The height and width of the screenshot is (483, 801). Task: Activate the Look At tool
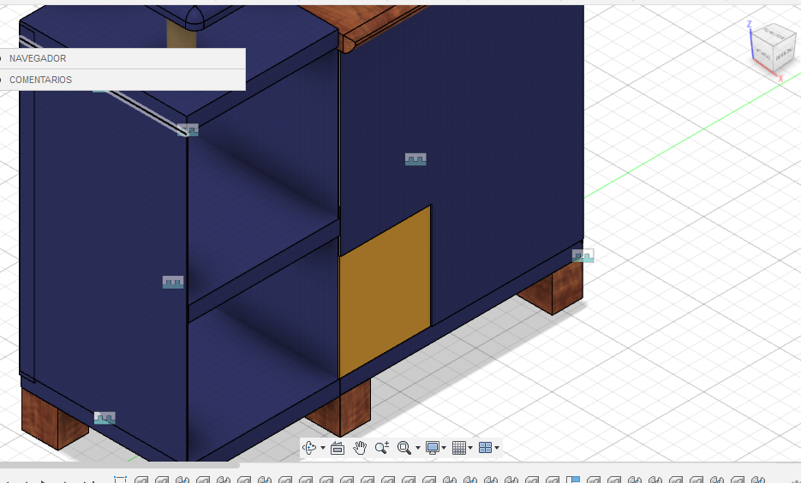338,448
